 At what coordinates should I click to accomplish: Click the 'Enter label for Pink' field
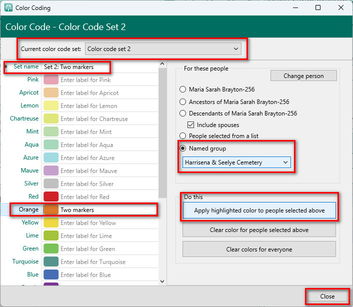tap(109, 80)
